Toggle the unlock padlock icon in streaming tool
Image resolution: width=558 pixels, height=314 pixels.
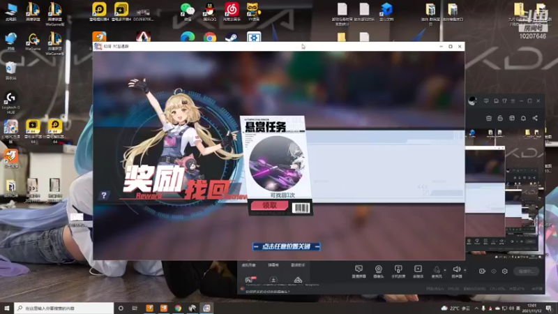click(x=500, y=118)
